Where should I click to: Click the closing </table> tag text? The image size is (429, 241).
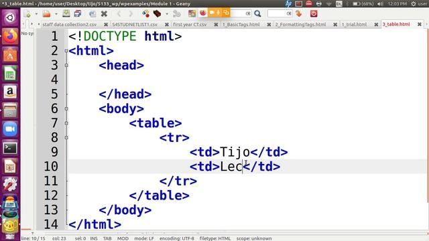coord(160,195)
